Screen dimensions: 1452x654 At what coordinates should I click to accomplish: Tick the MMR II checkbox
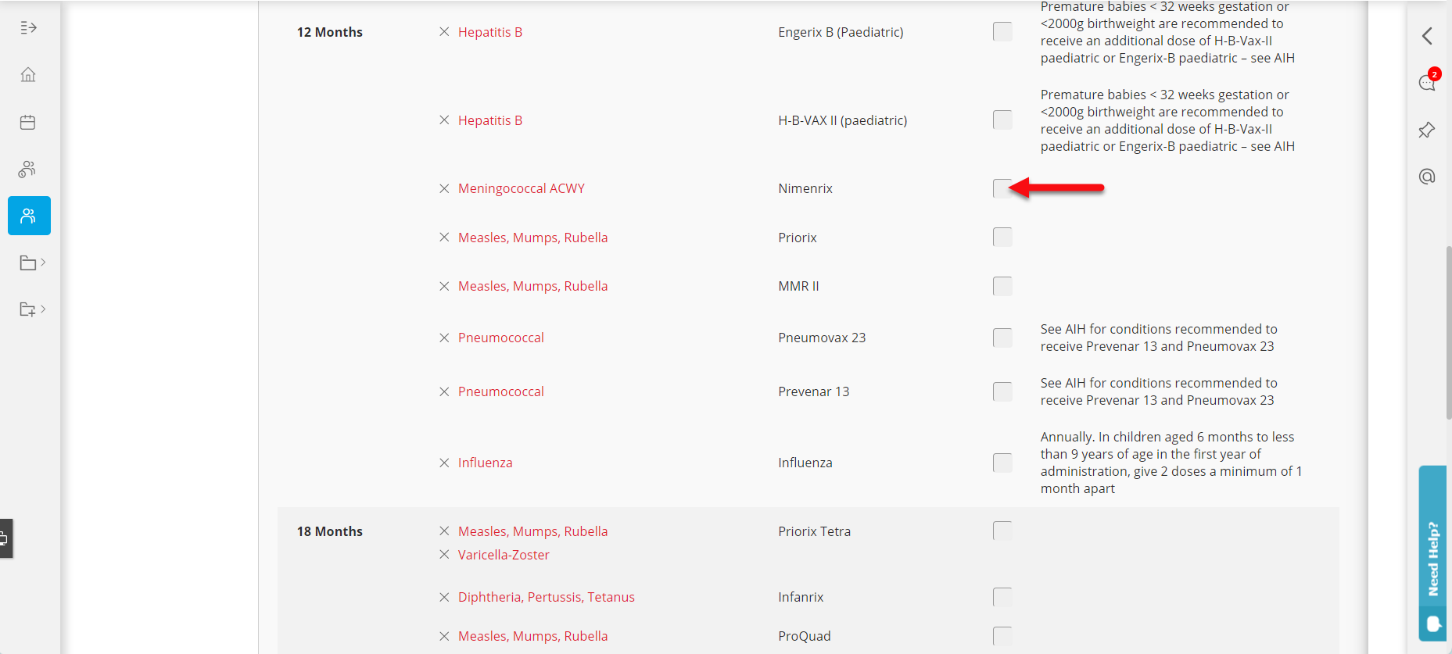click(1002, 286)
